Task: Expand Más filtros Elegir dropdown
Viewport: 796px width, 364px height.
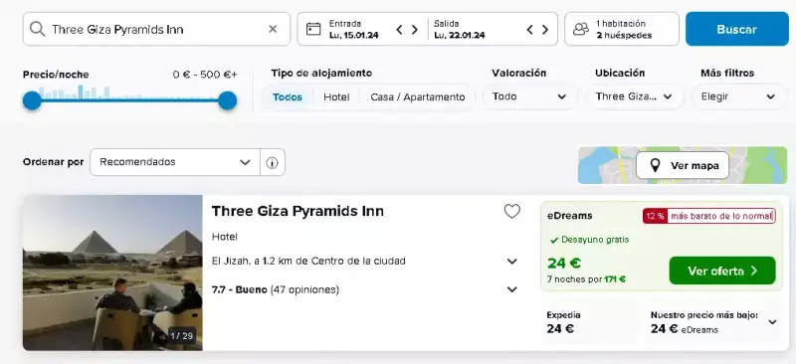Action: pos(739,96)
